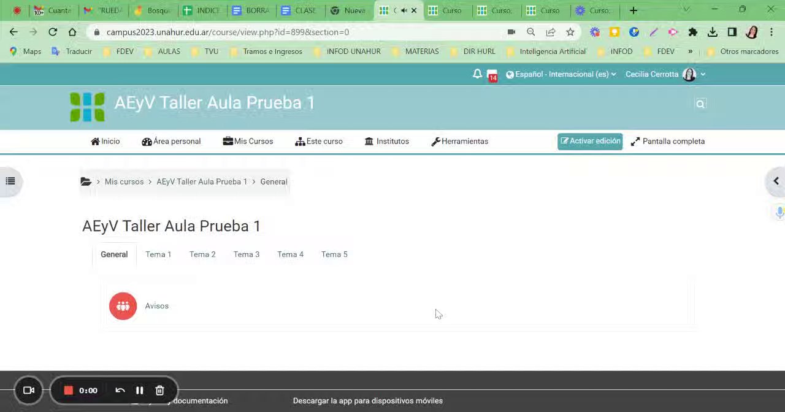The width and height of the screenshot is (785, 412).
Task: Click Descargar la app para dispositivos móviles
Action: (368, 401)
